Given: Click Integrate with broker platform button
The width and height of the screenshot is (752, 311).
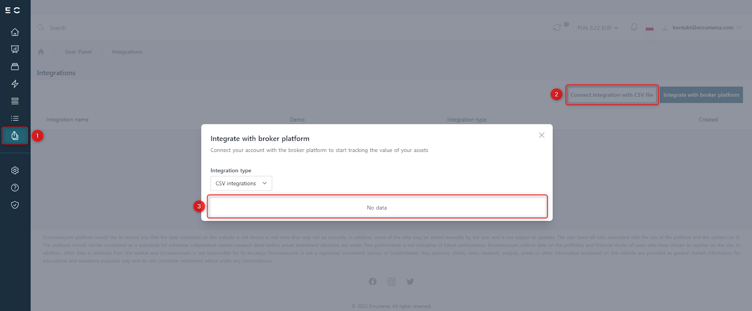Looking at the screenshot, I should [x=701, y=95].
